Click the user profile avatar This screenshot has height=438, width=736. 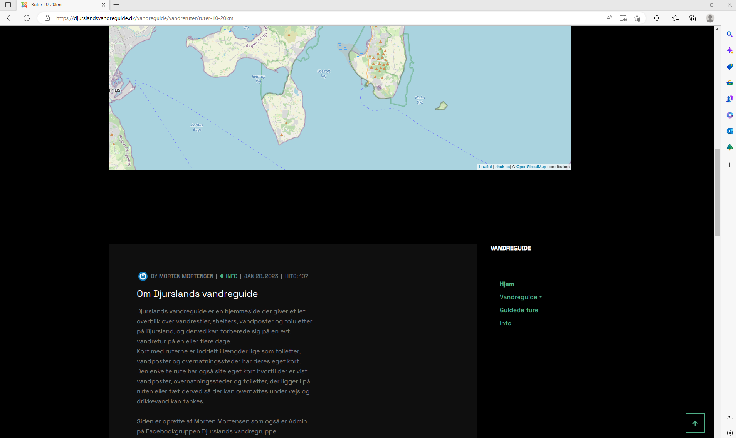click(710, 18)
